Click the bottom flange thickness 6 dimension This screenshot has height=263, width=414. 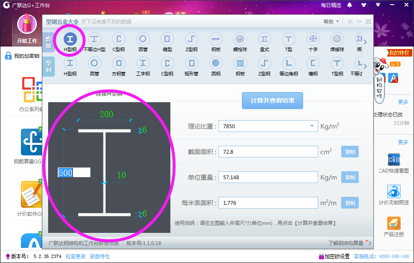pyautogui.click(x=144, y=213)
